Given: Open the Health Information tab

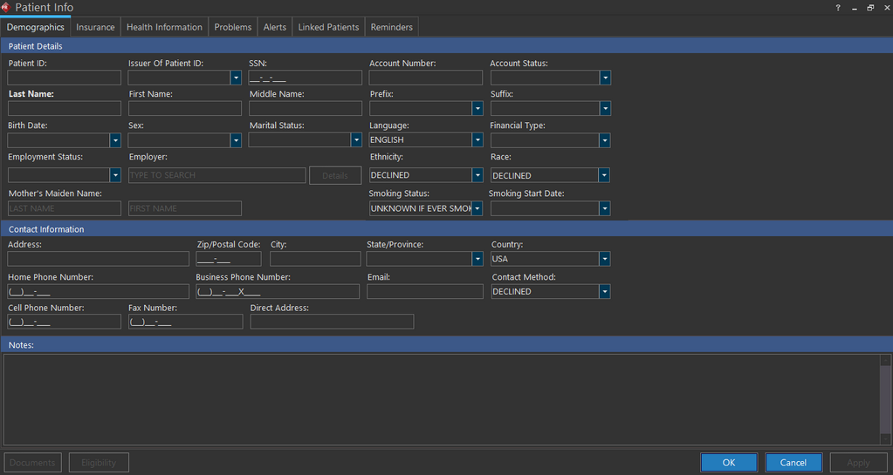Looking at the screenshot, I should (164, 27).
